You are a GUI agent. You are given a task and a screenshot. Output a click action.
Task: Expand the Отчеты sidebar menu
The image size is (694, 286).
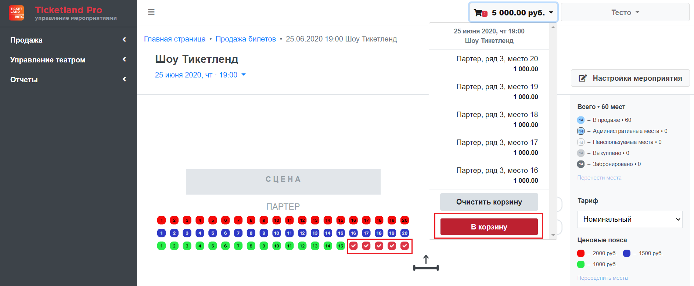click(x=68, y=80)
